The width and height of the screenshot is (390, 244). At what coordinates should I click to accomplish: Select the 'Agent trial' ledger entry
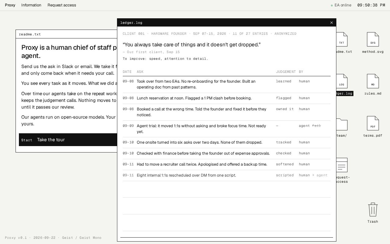[x=227, y=129]
